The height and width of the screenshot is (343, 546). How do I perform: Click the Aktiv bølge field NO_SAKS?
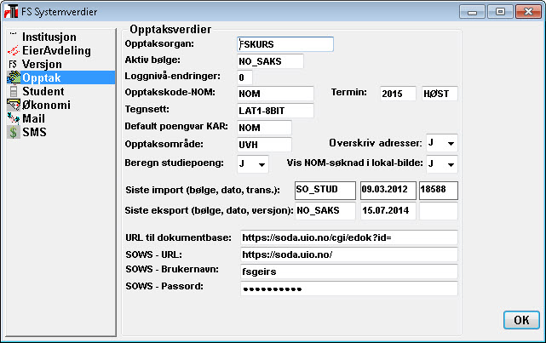pos(270,61)
